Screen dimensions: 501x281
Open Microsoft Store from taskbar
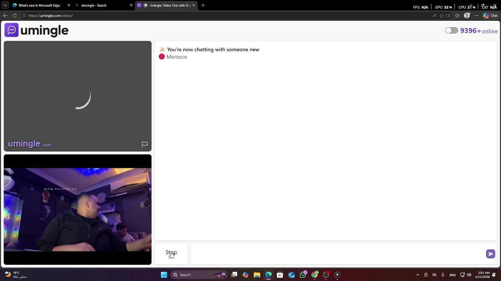coord(280,275)
